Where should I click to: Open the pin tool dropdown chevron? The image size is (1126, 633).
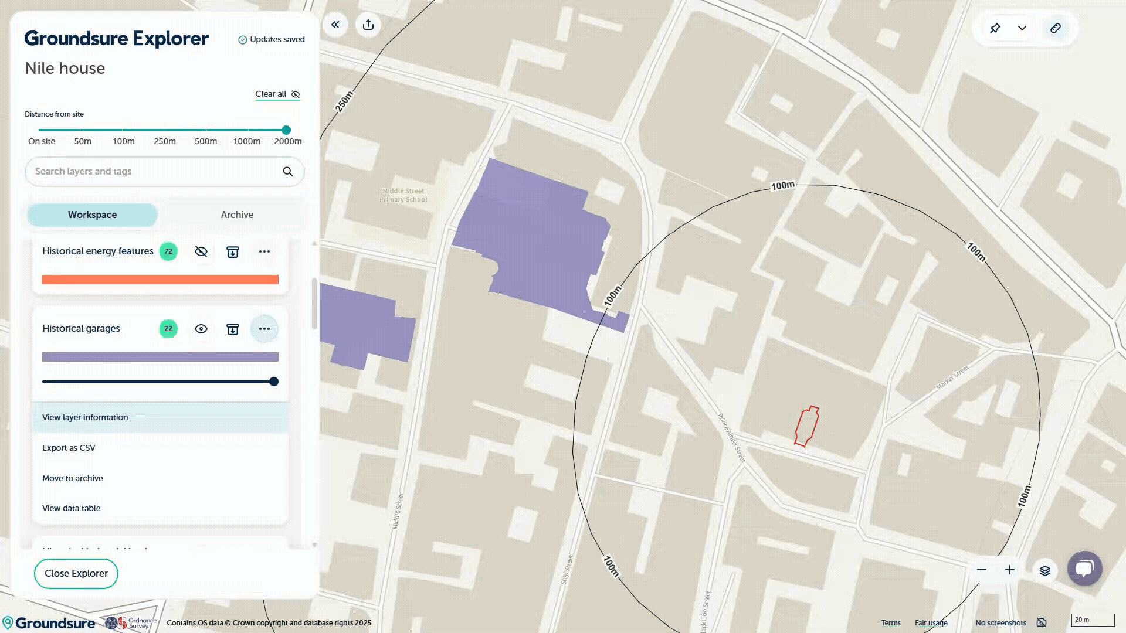[1022, 28]
